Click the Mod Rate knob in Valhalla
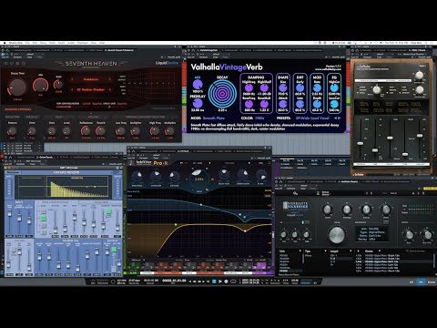Image resolution: width=437 pixels, height=328 pixels. [317, 87]
